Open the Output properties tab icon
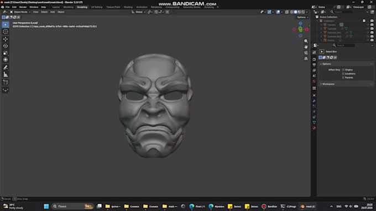This screenshot has height=211, width=376. 314,65
